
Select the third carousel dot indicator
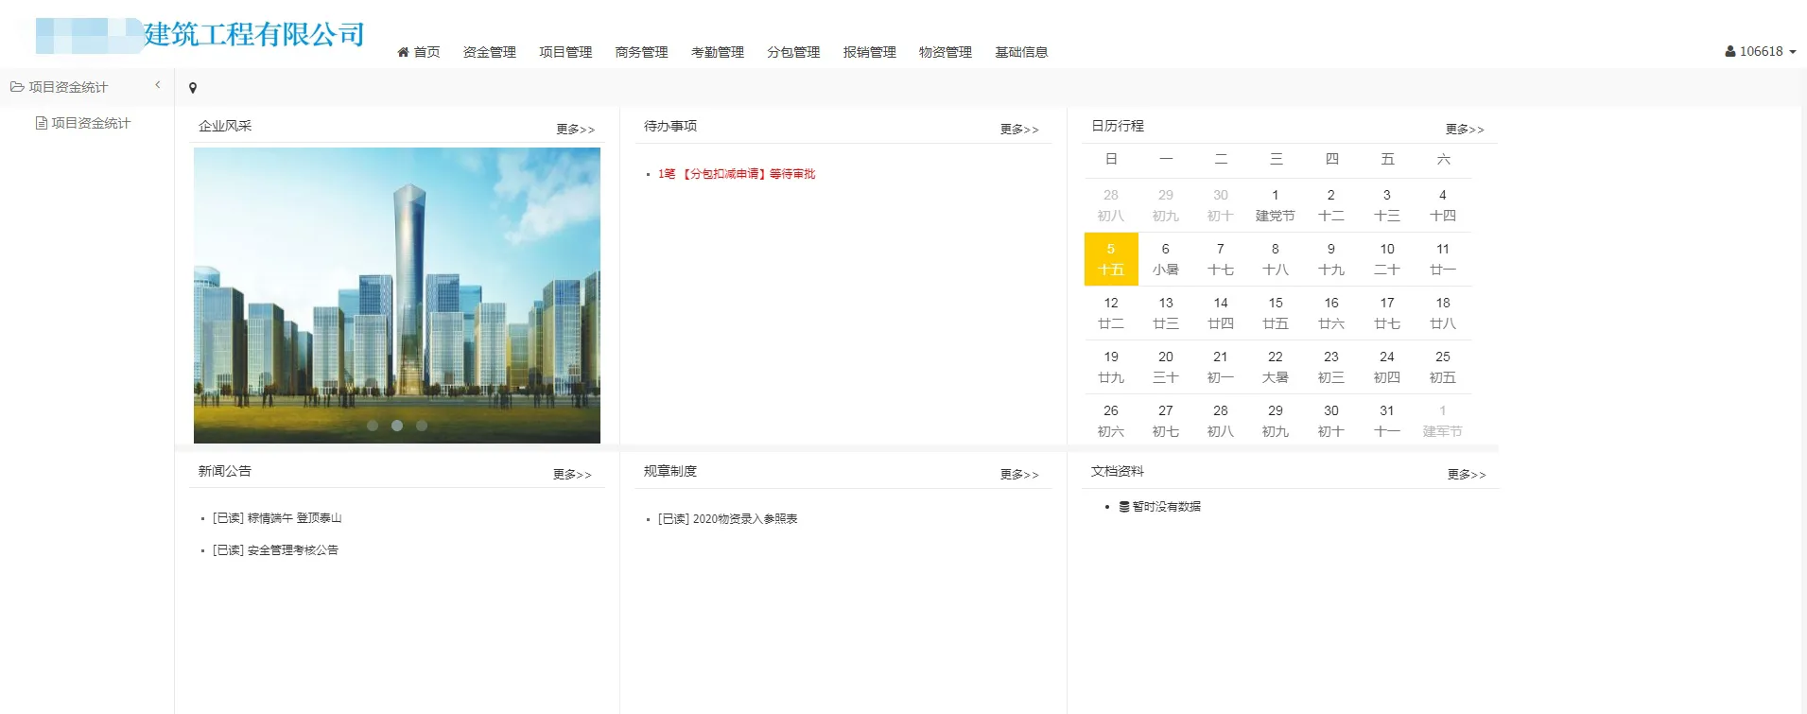tap(422, 426)
